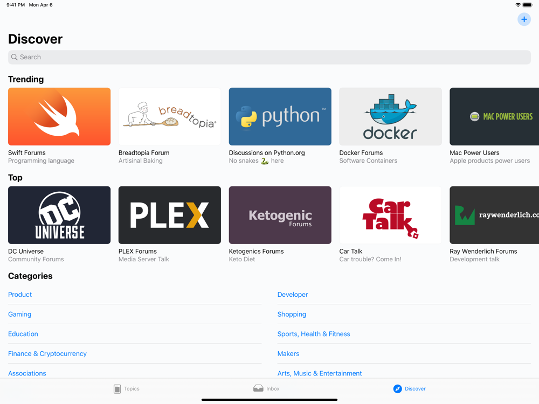Click the magnifying glass search icon
This screenshot has height=404, width=539.
pos(14,57)
